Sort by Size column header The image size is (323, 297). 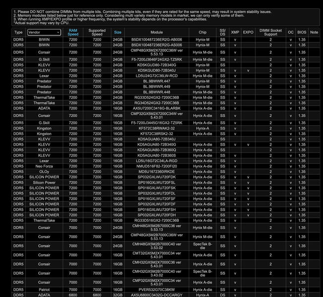coord(117,32)
